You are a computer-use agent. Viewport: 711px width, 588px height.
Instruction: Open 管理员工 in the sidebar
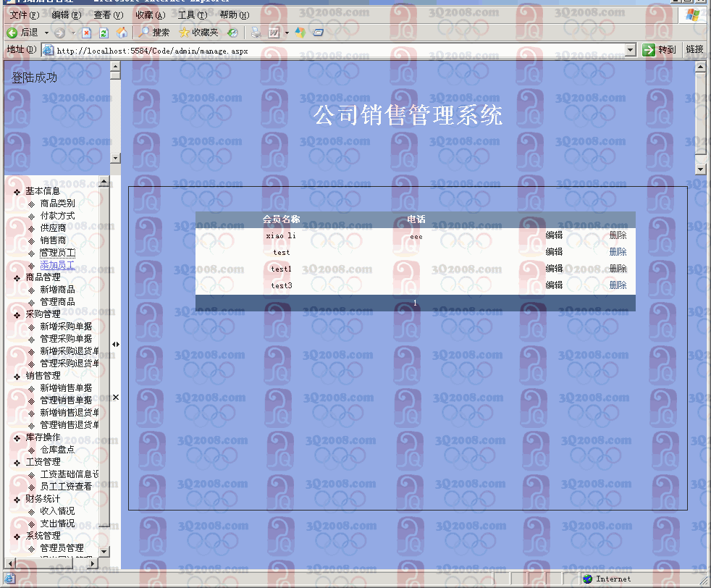pos(57,253)
